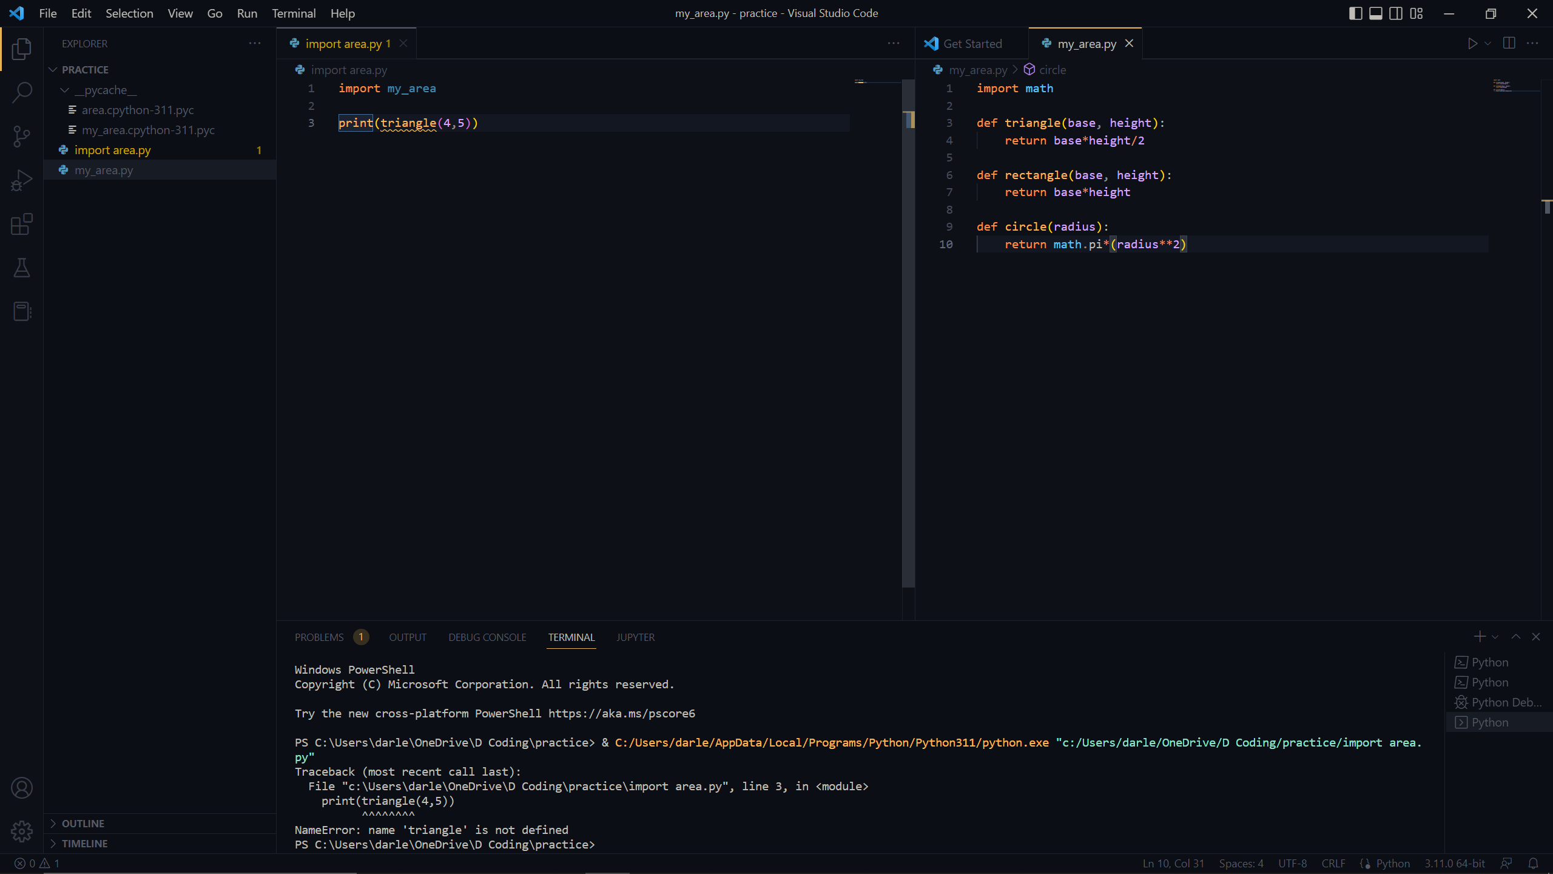This screenshot has height=874, width=1553.
Task: Change encoding via UTF-8 status item
Action: point(1293,863)
